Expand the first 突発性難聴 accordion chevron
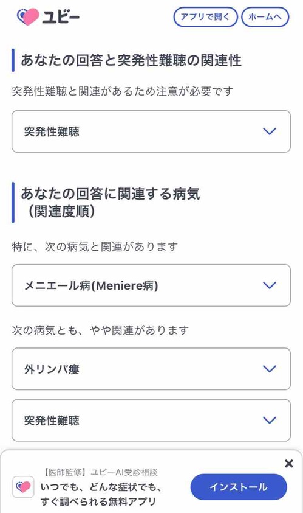The image size is (303, 513). tap(270, 131)
